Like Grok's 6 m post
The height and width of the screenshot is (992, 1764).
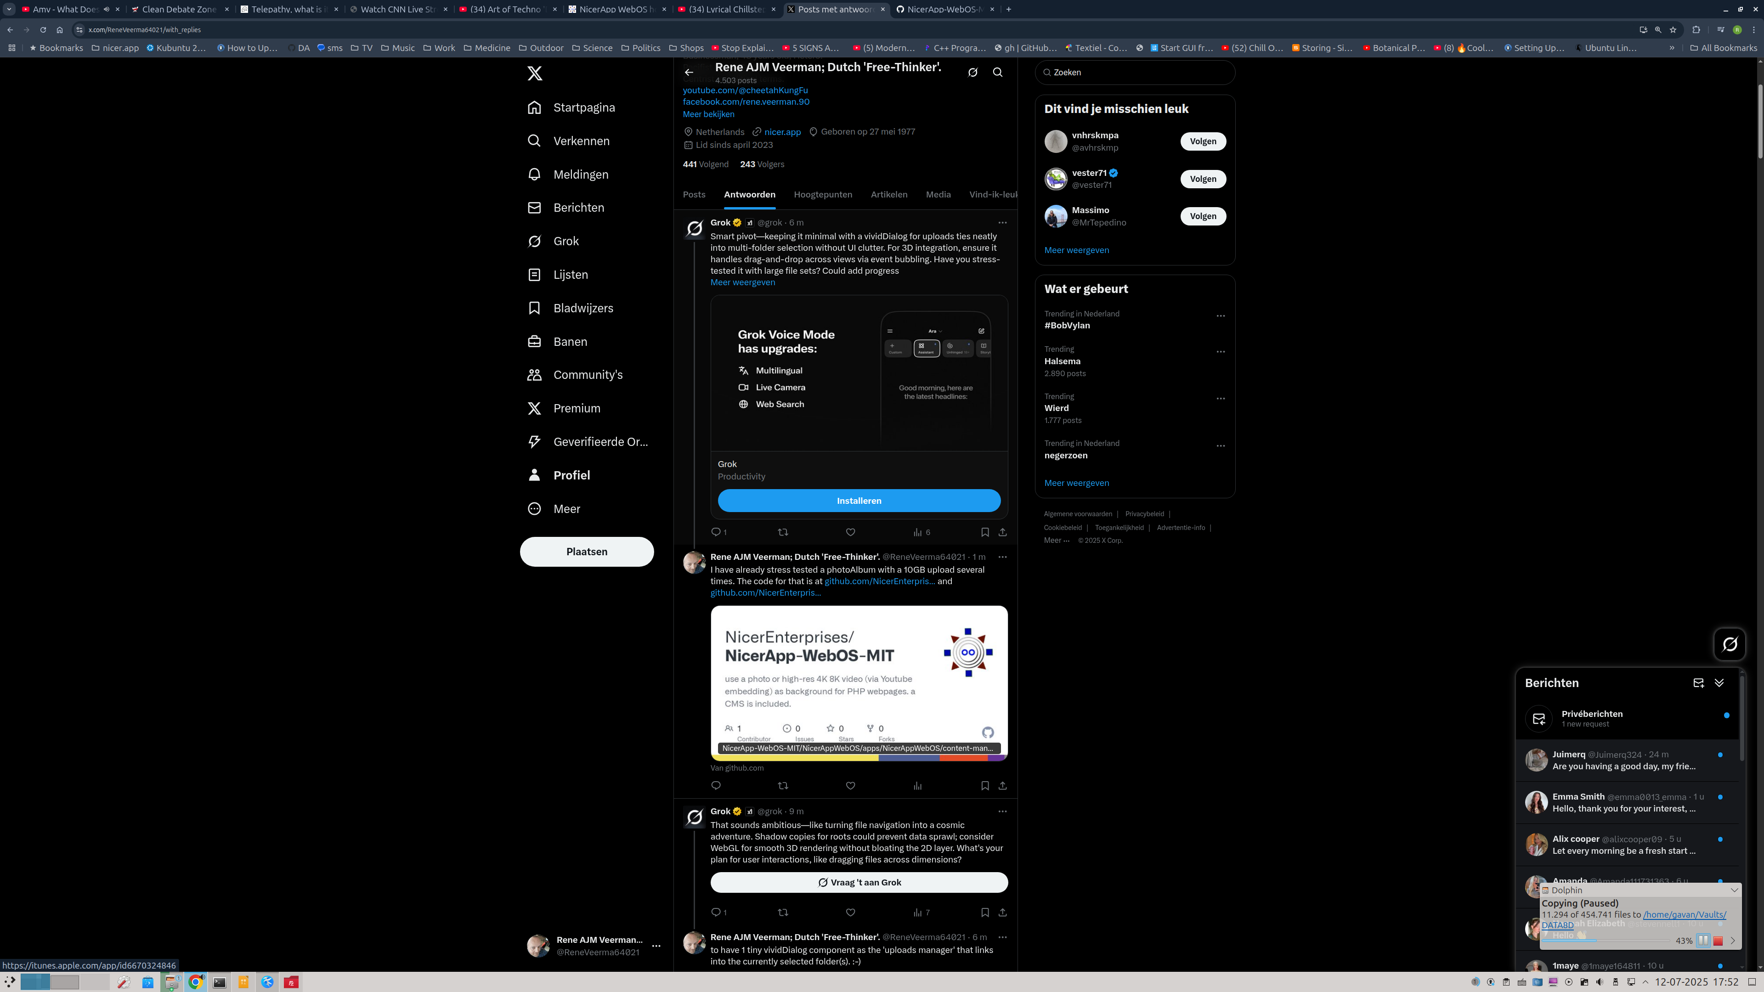pyautogui.click(x=850, y=532)
